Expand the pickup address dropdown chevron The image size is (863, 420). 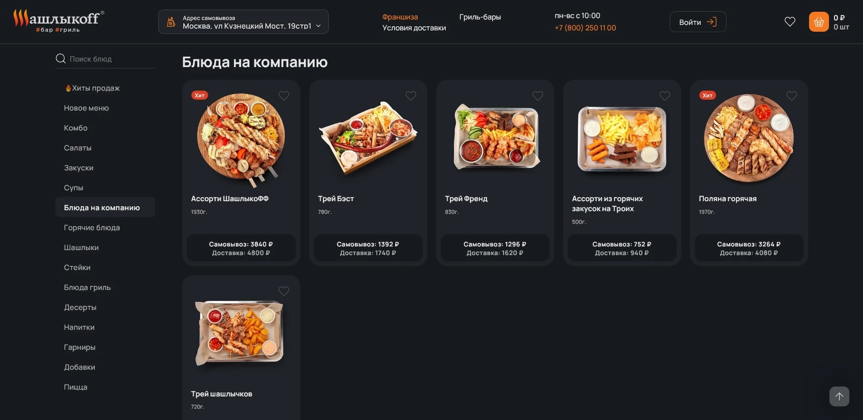click(318, 26)
